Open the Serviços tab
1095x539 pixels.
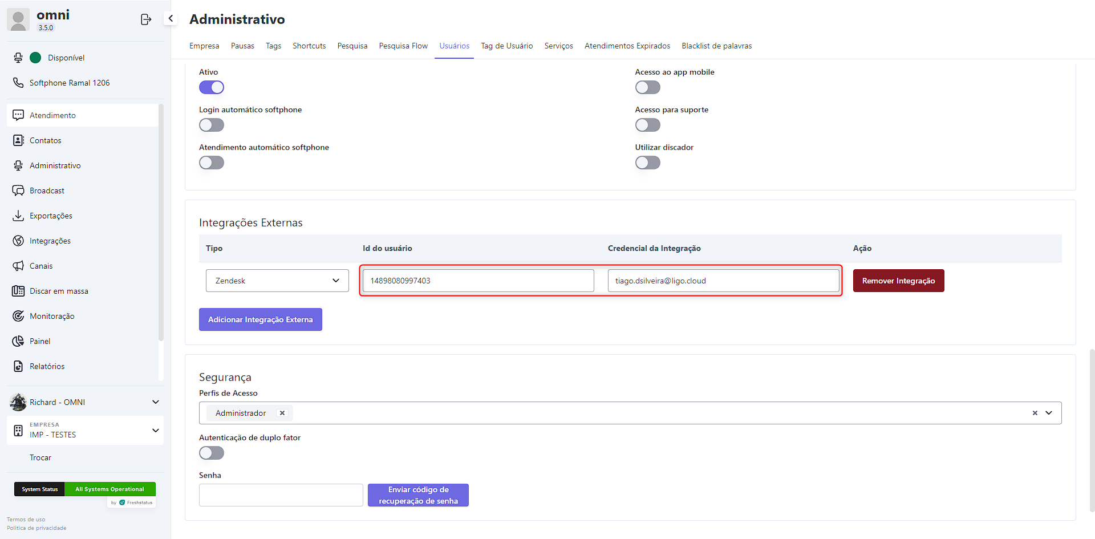[559, 46]
